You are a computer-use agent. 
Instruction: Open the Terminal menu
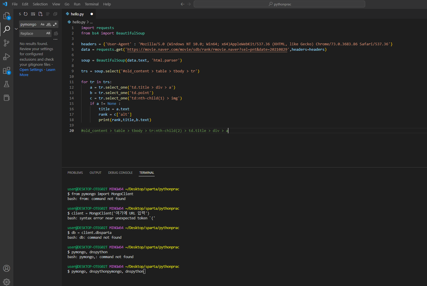92,4
